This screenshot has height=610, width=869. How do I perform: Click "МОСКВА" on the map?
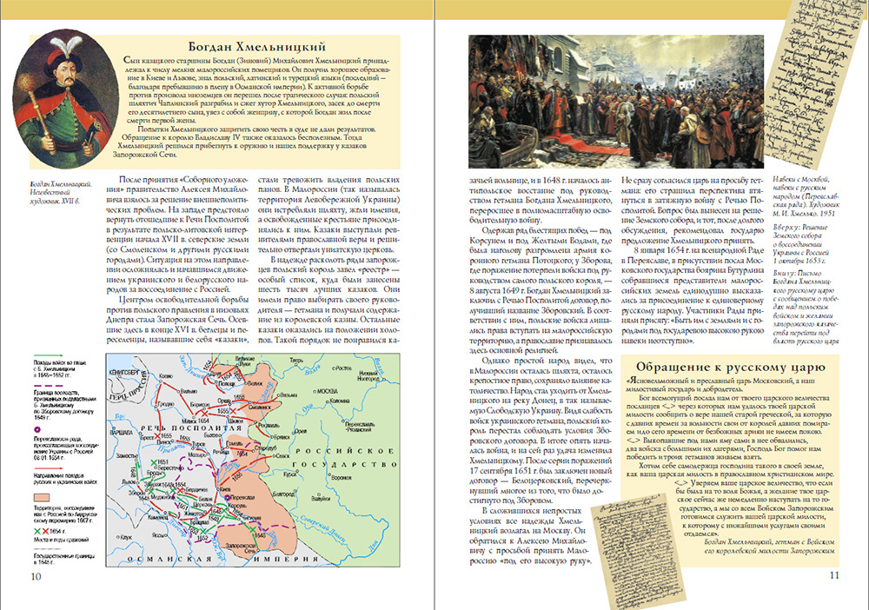tap(327, 391)
